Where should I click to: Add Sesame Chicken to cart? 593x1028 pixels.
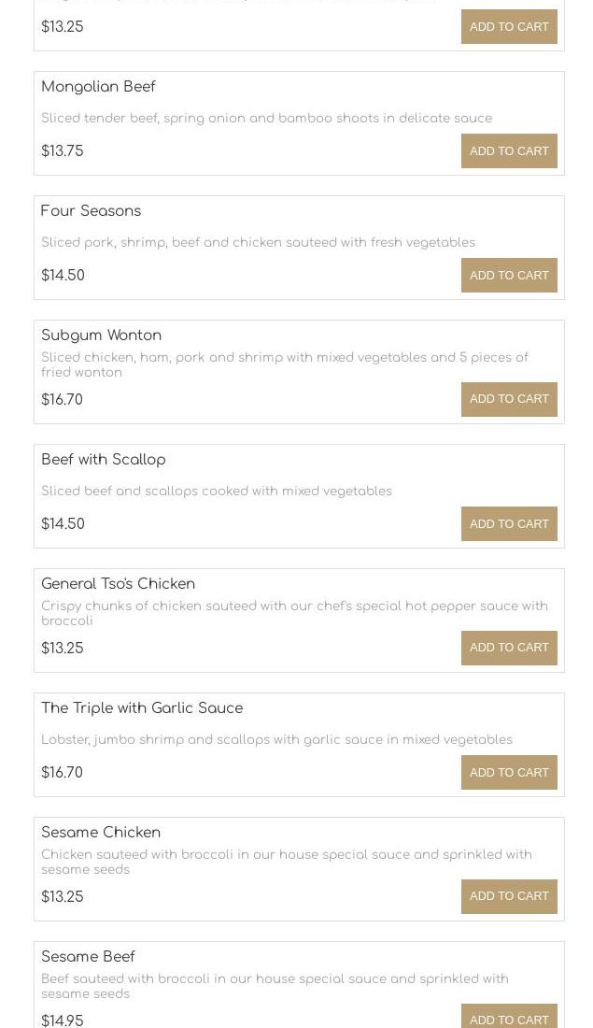click(509, 896)
